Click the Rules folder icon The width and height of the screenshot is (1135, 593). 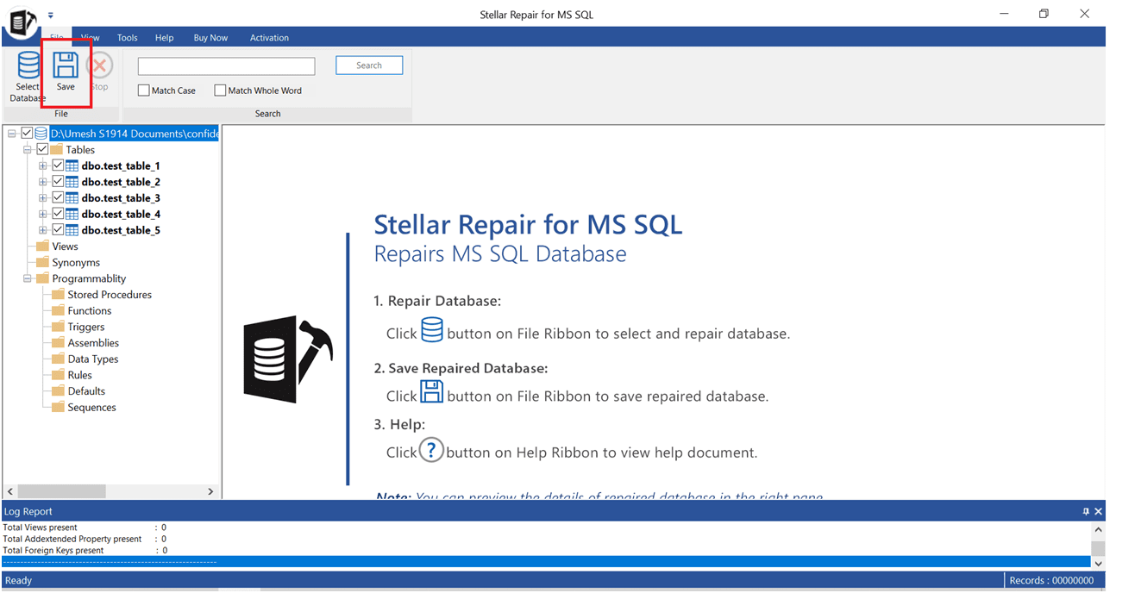tap(58, 375)
